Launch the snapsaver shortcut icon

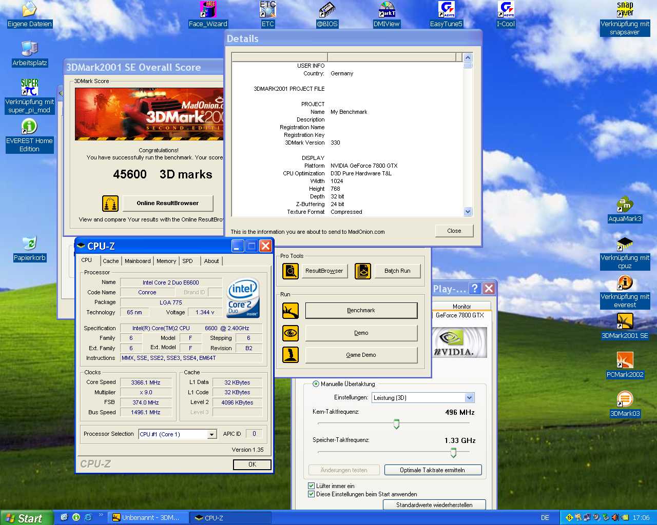coord(625,18)
